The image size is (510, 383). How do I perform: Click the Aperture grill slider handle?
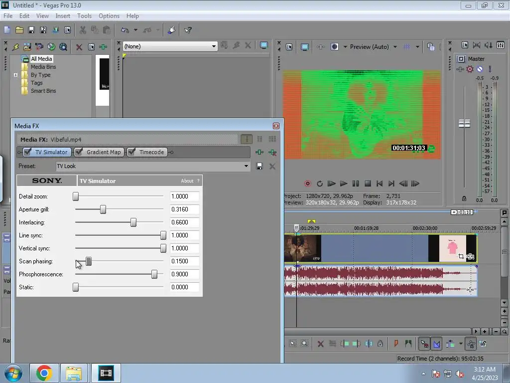pyautogui.click(x=103, y=209)
